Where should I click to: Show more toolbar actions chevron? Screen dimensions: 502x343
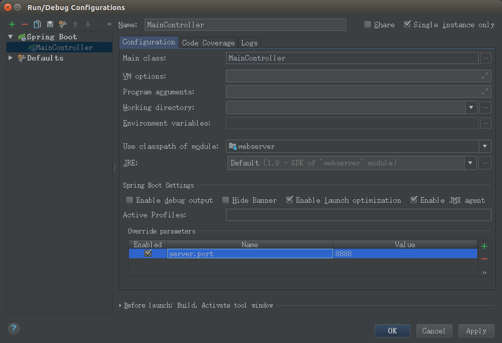point(109,24)
